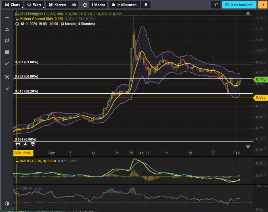268x212 pixels.
Task: Open chart settings wrench-and-screwdriver icon
Action: coord(7,77)
